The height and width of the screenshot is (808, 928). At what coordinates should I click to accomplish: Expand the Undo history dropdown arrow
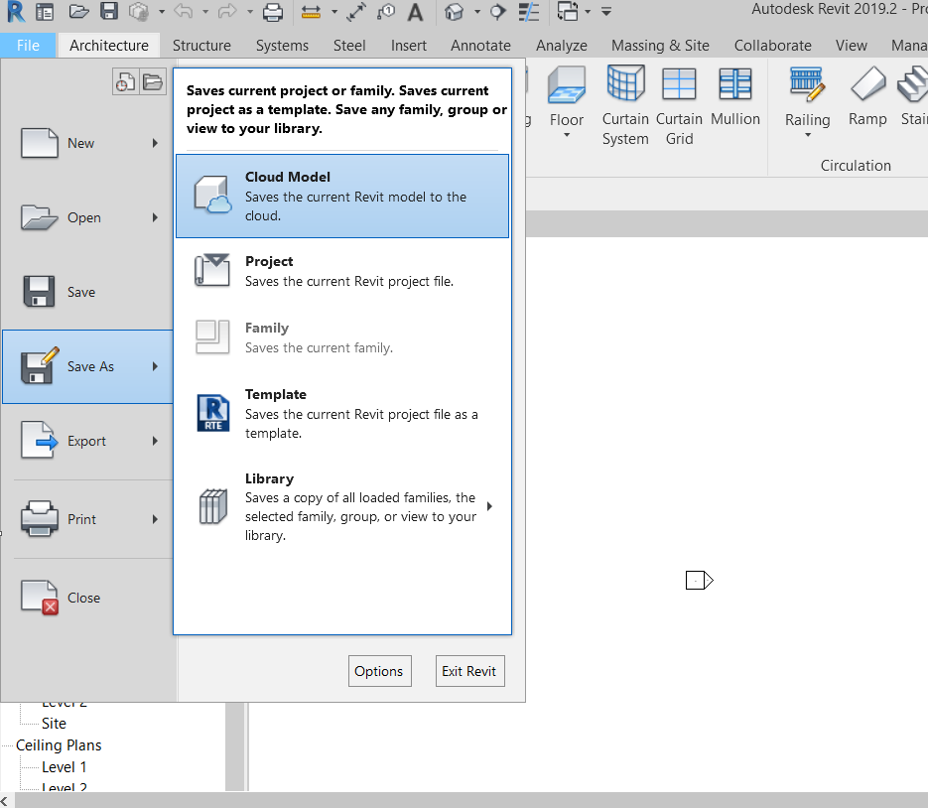click(205, 12)
